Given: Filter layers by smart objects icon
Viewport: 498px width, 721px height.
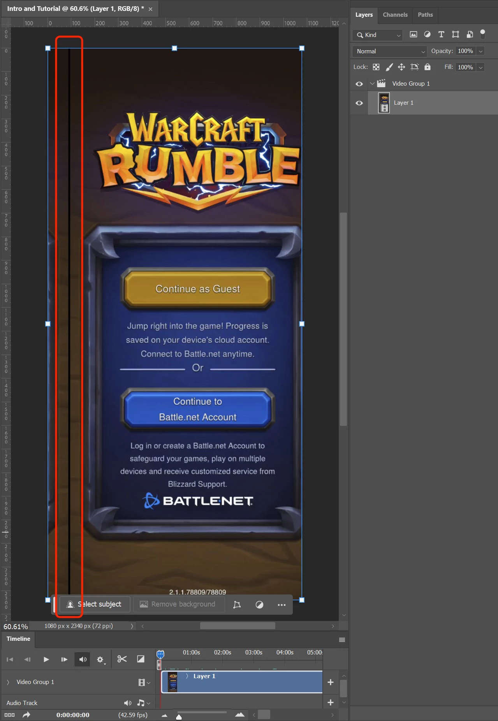Looking at the screenshot, I should (x=470, y=35).
